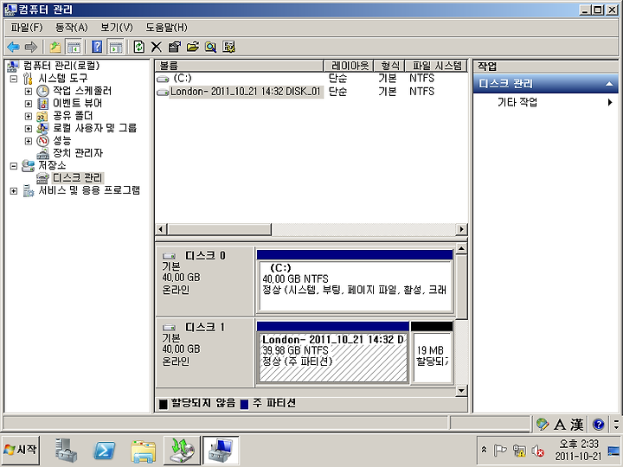This screenshot has width=623, height=467.
Task: Show hidden system tray icons
Action: 484,450
